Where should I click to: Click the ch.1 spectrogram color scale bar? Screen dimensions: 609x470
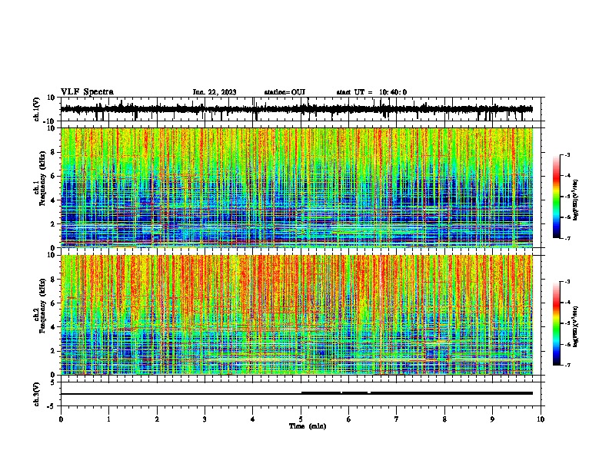tap(557, 197)
